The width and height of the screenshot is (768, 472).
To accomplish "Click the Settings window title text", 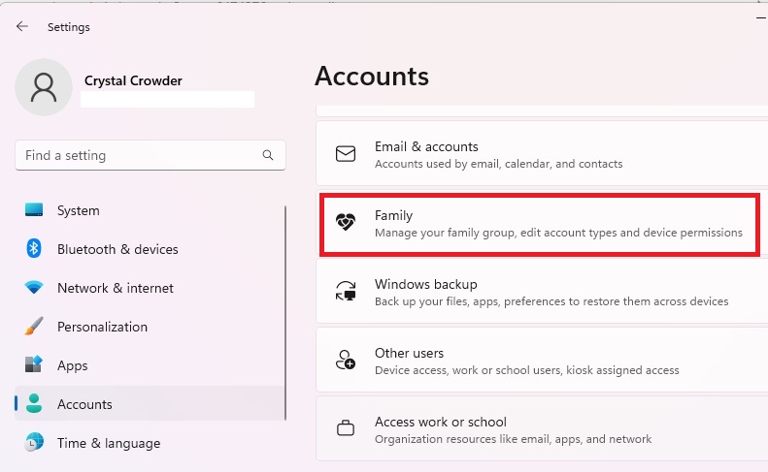I will (69, 27).
